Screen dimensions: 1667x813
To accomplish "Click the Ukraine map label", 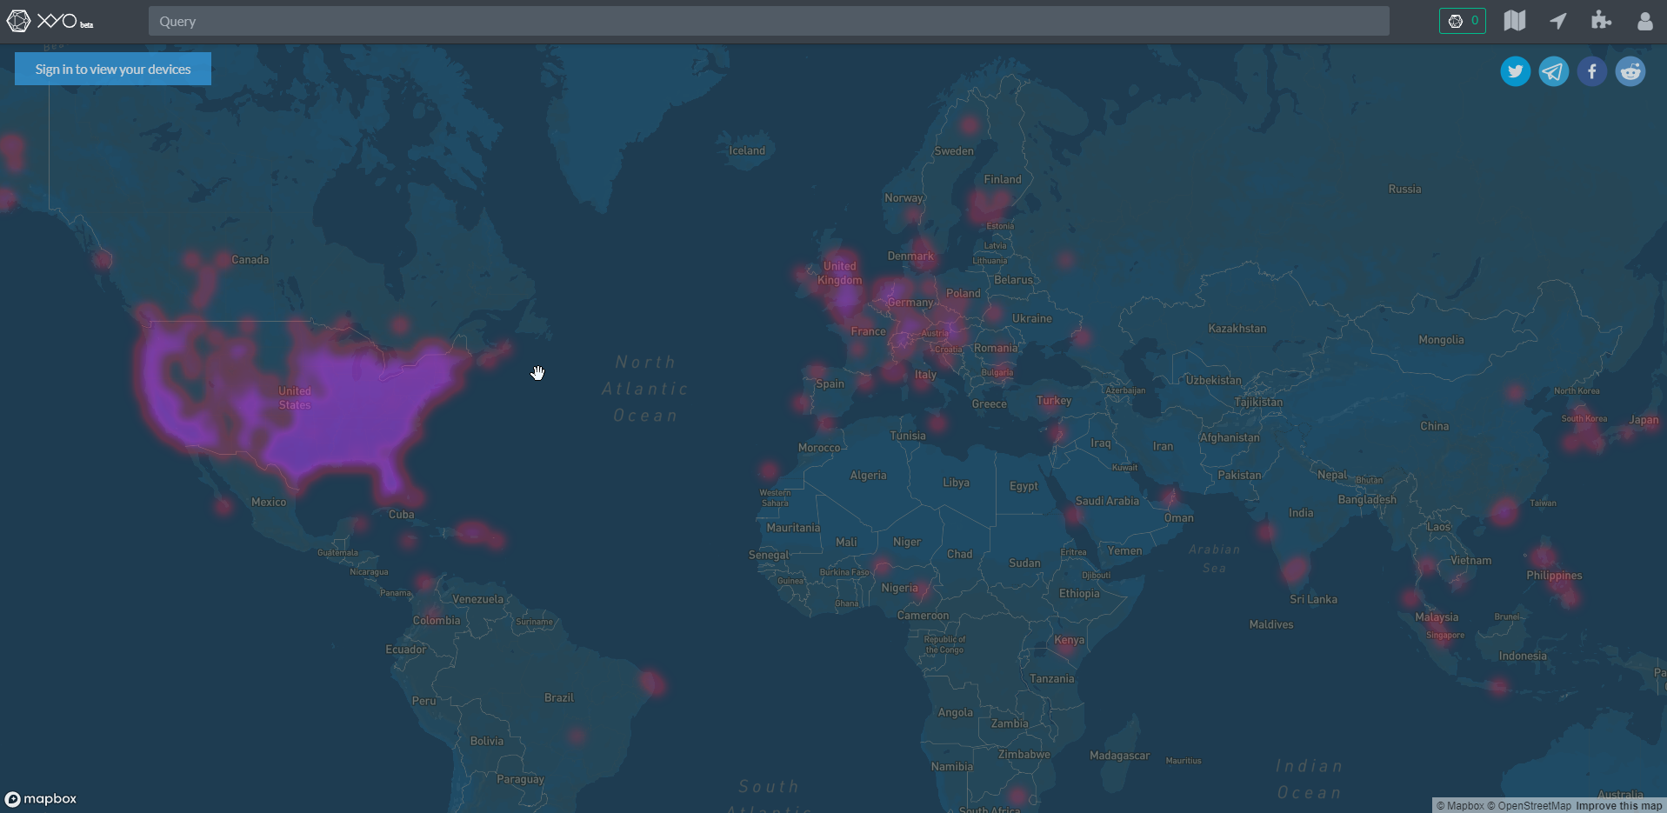I will click(1032, 319).
